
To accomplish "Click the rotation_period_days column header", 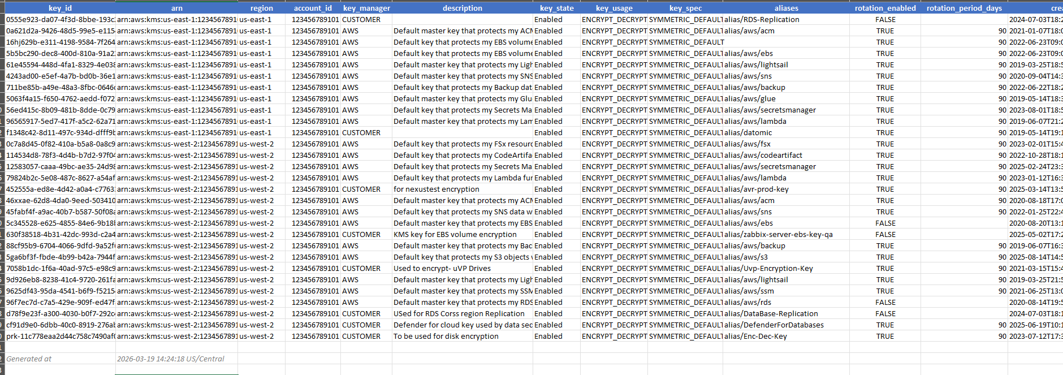I will (x=964, y=8).
